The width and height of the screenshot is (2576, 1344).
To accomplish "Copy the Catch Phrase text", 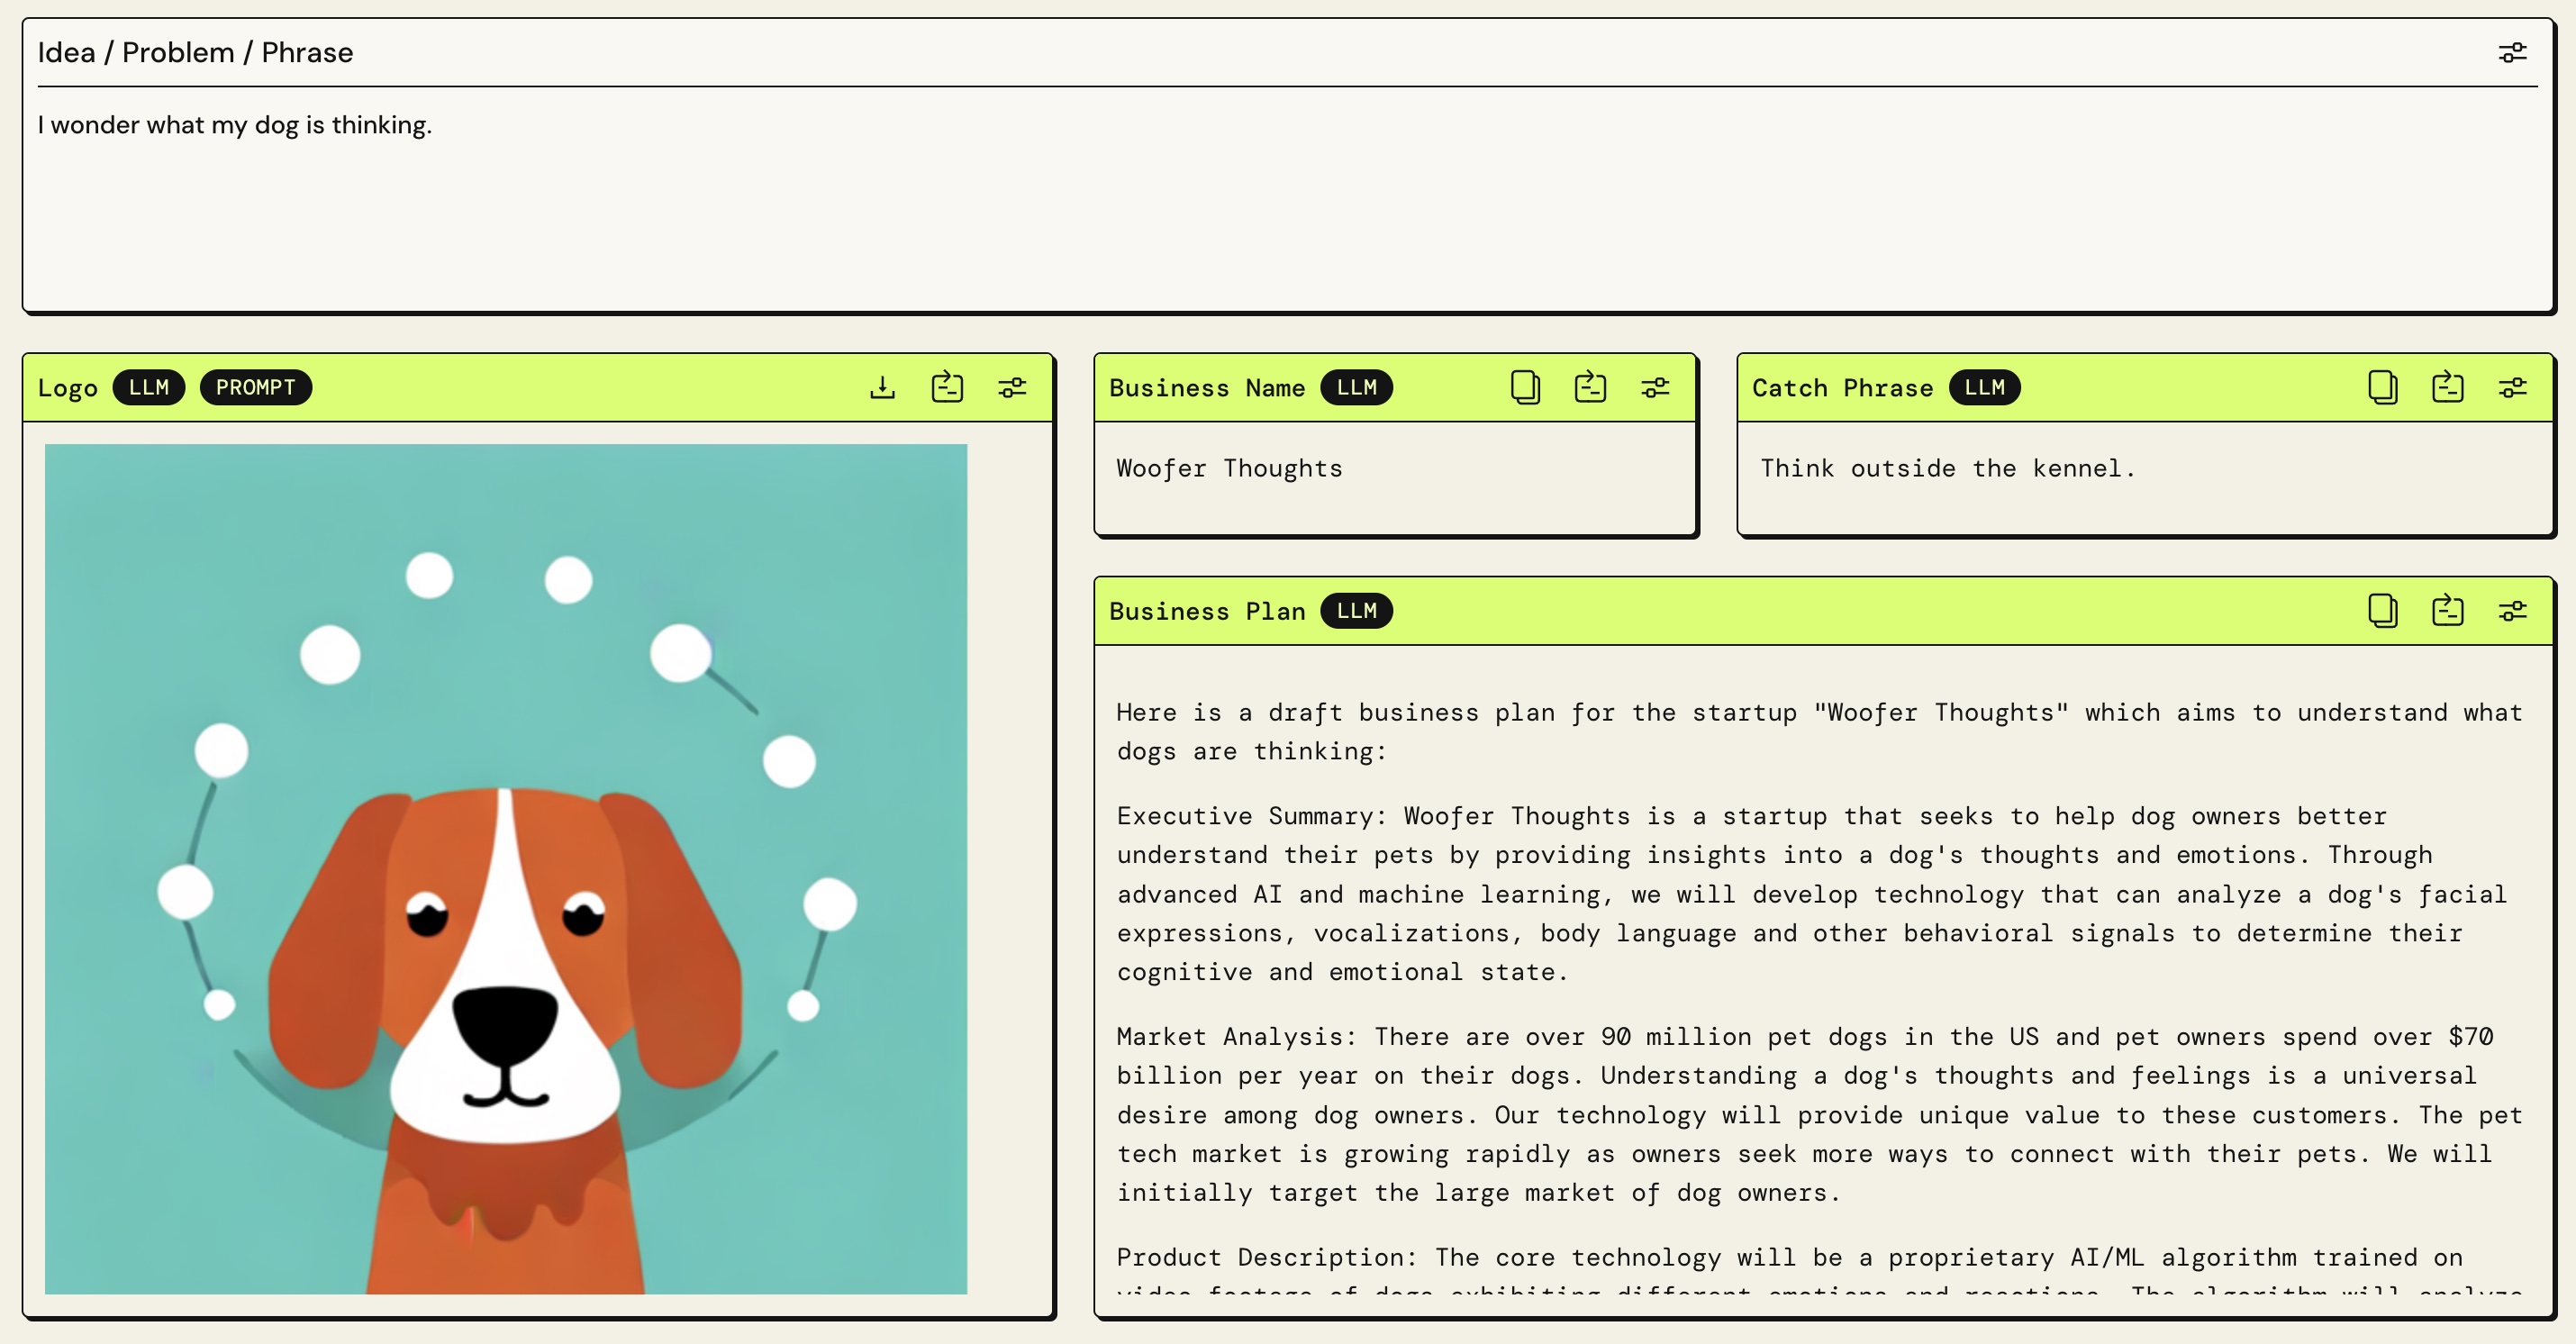I will (2382, 387).
